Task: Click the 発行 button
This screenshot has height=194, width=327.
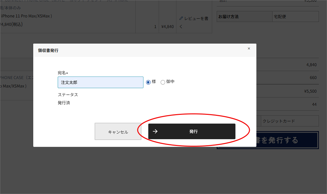Action: click(192, 132)
